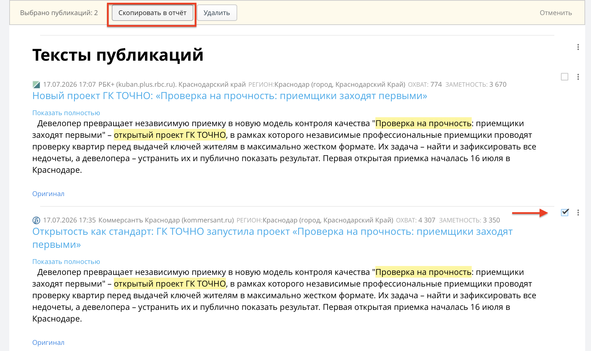Click the date 17.07.2026 17:07
Viewport: 591px width, 351px height.
69,84
